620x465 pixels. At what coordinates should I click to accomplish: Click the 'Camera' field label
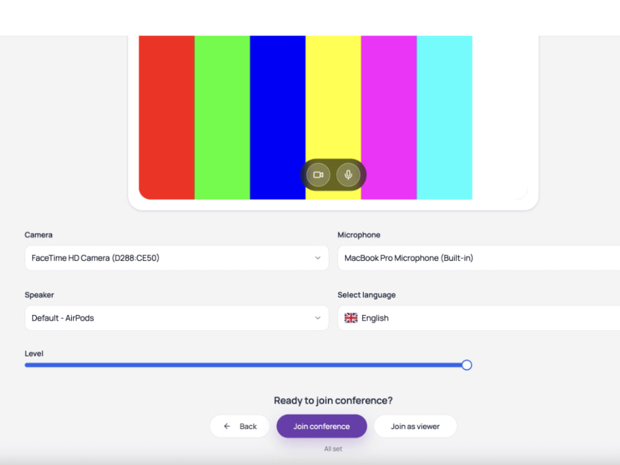[x=38, y=235]
